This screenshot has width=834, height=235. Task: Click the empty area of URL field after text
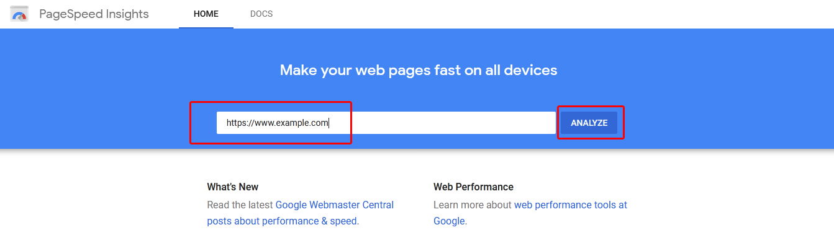point(442,123)
